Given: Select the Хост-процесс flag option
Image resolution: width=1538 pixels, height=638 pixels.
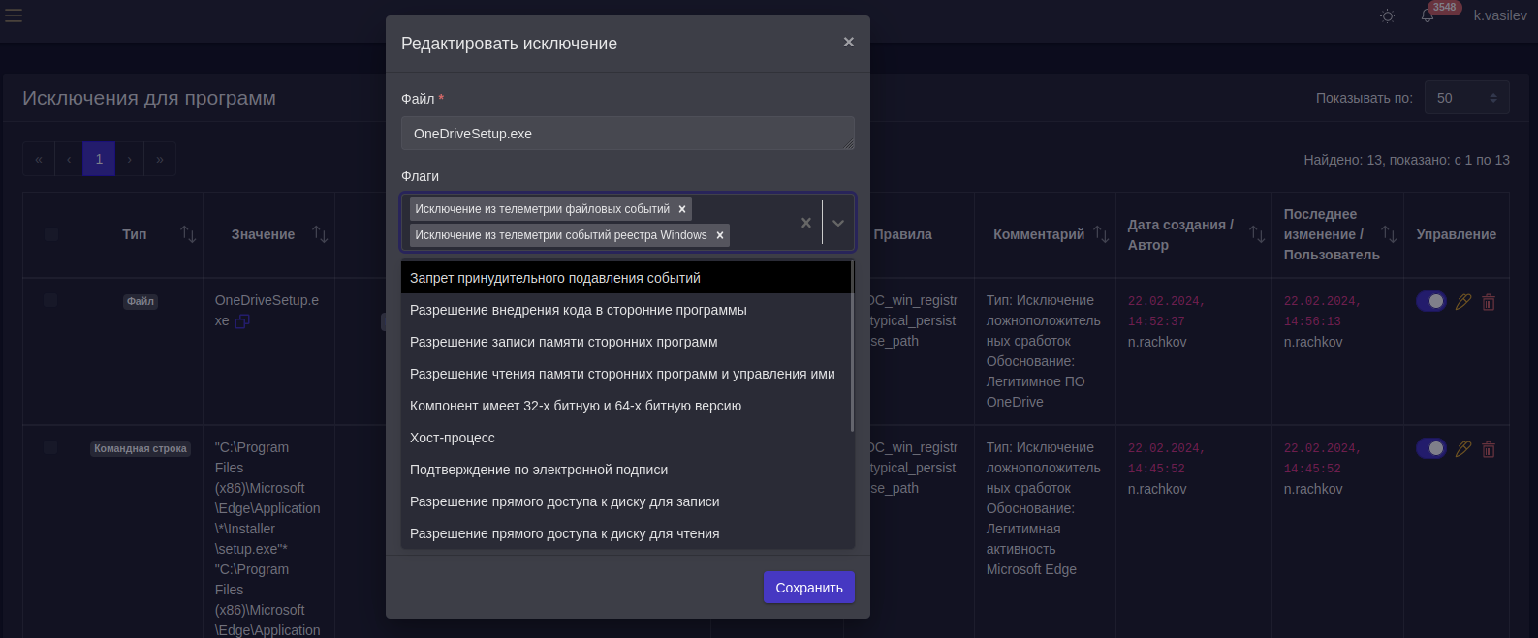Looking at the screenshot, I should pos(453,438).
